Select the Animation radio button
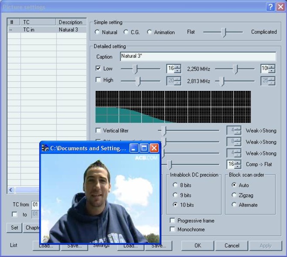The height and width of the screenshot is (257, 287). click(149, 32)
